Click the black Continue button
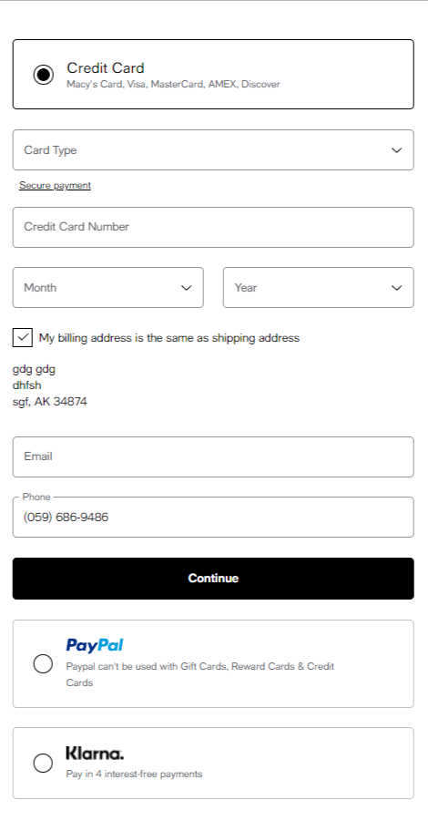428x831 pixels. point(213,579)
